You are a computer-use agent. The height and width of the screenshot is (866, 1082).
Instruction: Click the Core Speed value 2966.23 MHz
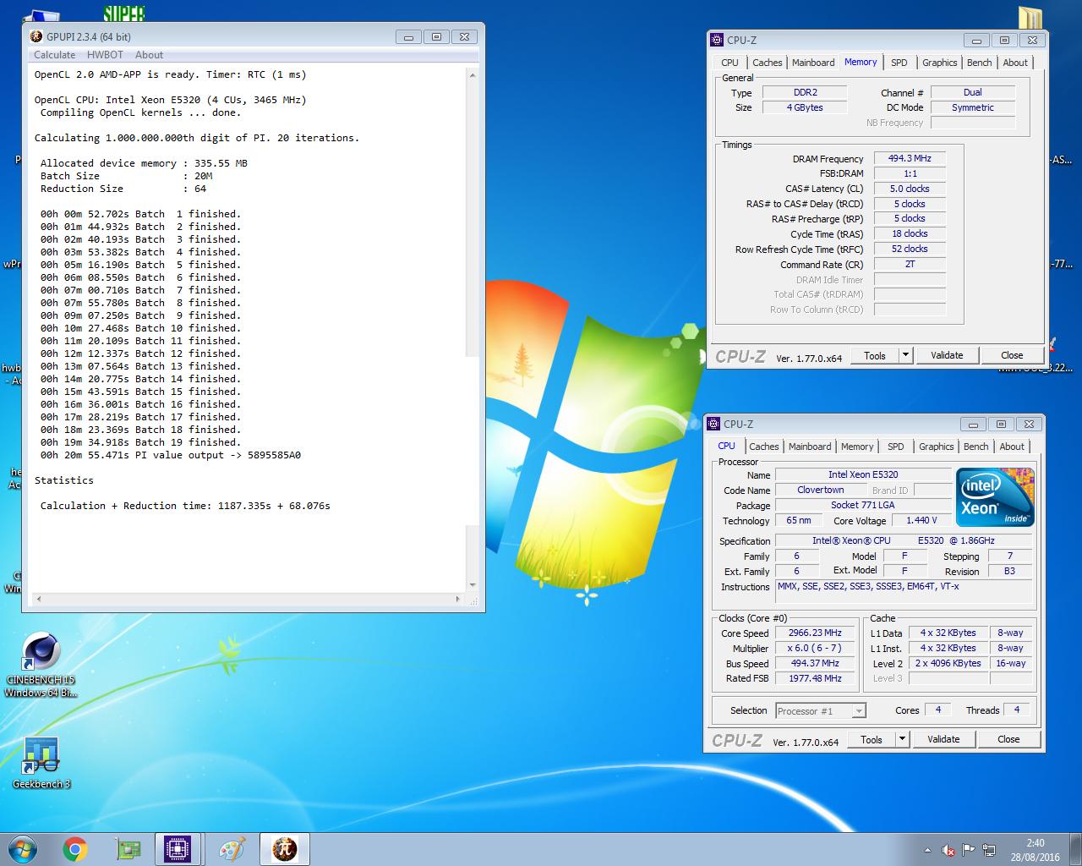point(815,633)
